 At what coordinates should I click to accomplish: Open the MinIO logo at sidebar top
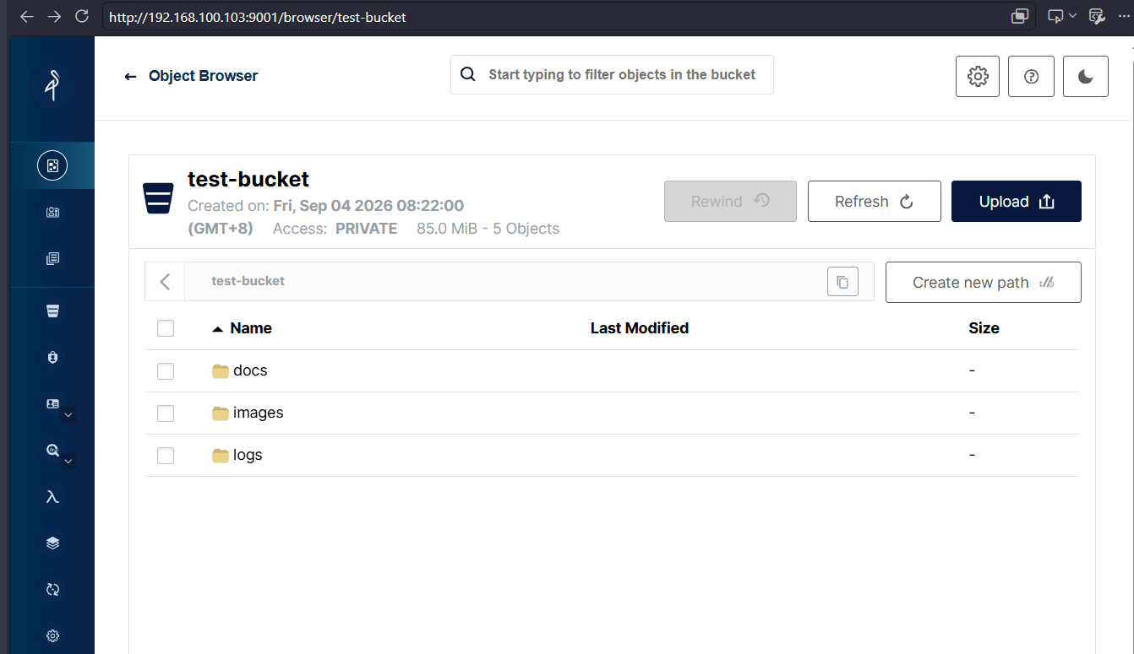click(x=52, y=84)
